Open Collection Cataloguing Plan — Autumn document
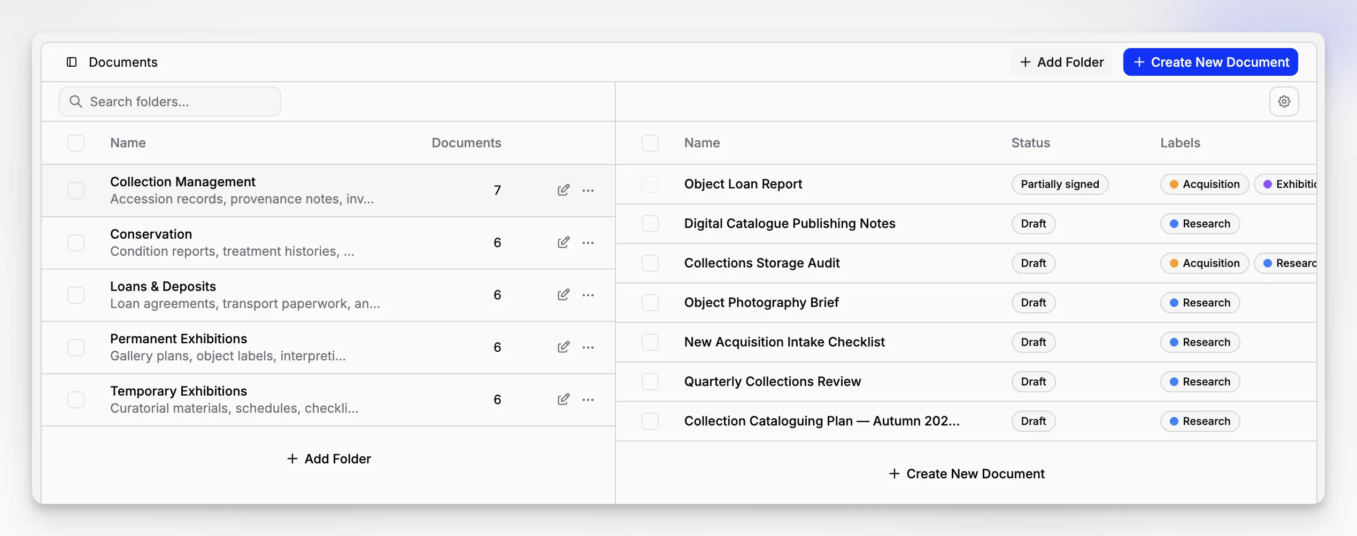Screen dimensions: 1357x536 click(x=822, y=421)
